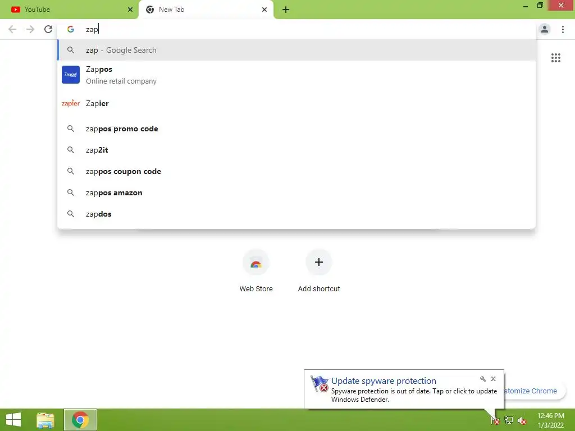575x431 pixels.
Task: Minimize the Chrome window
Action: point(525,6)
